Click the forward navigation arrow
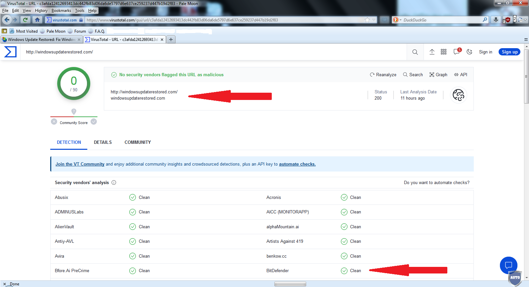This screenshot has height=287, width=529. 15,20
